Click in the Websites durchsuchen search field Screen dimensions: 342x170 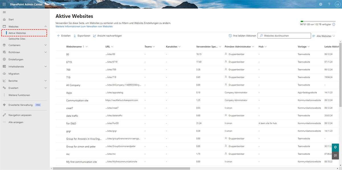click(x=284, y=36)
